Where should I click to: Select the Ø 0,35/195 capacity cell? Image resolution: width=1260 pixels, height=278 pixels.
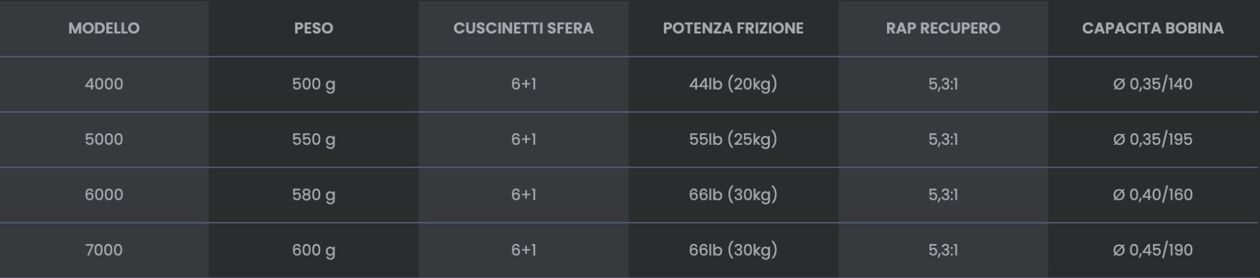click(x=1152, y=139)
